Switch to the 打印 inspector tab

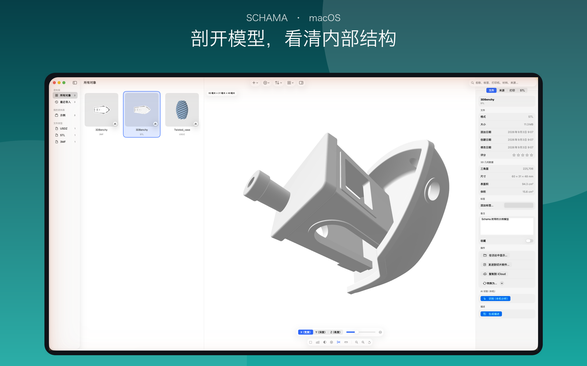512,91
